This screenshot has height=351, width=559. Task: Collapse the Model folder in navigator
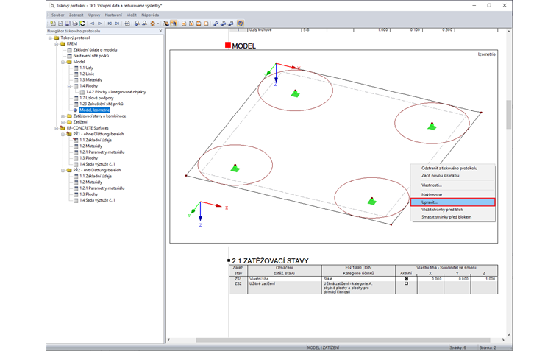click(63, 62)
